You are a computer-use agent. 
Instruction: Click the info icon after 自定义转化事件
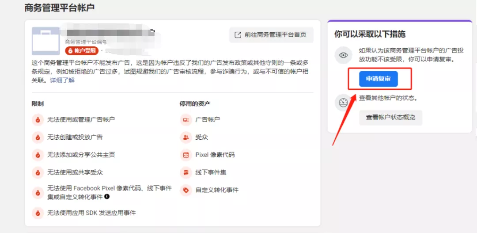(x=107, y=197)
